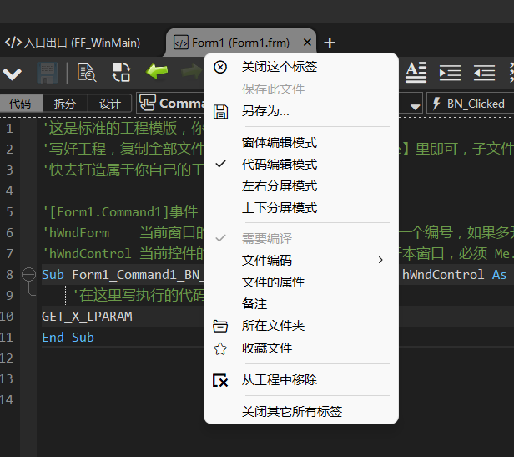Click the find-in-file magnifier icon
This screenshot has height=457, width=514.
(86, 73)
